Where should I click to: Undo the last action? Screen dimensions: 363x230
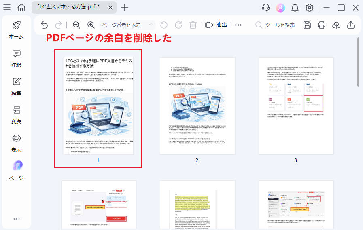[x=44, y=25]
